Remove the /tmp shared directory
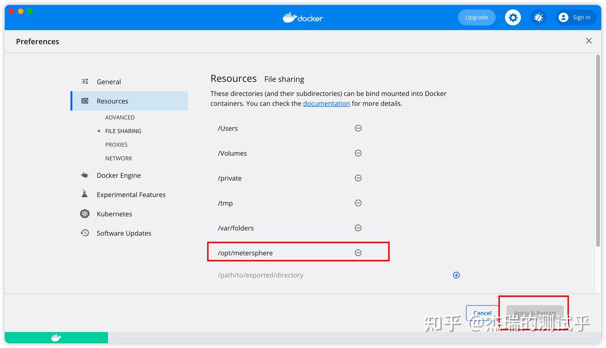 (x=358, y=203)
